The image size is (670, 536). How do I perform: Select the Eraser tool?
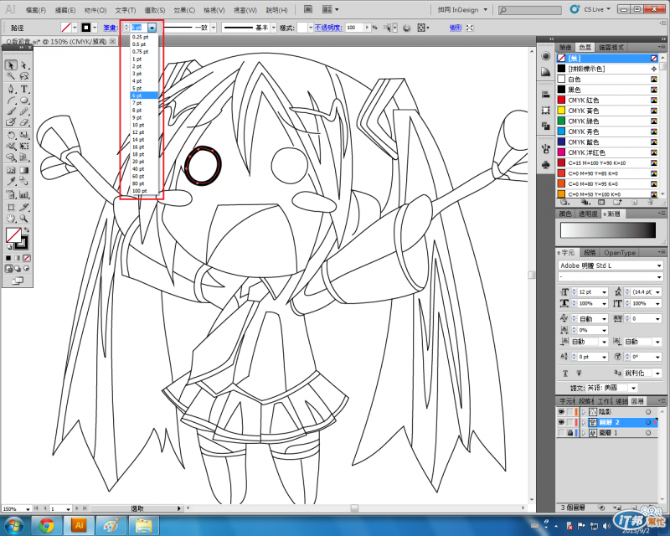tap(24, 122)
